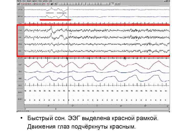Click the question mark help icon
184x138 pixels.
[55, 4]
